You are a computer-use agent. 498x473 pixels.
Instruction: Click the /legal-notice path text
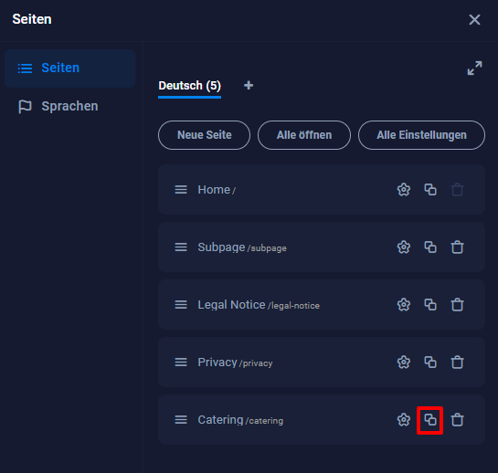click(x=294, y=306)
